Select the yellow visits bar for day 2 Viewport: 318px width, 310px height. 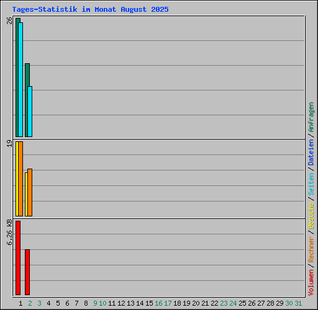[x=26, y=194]
